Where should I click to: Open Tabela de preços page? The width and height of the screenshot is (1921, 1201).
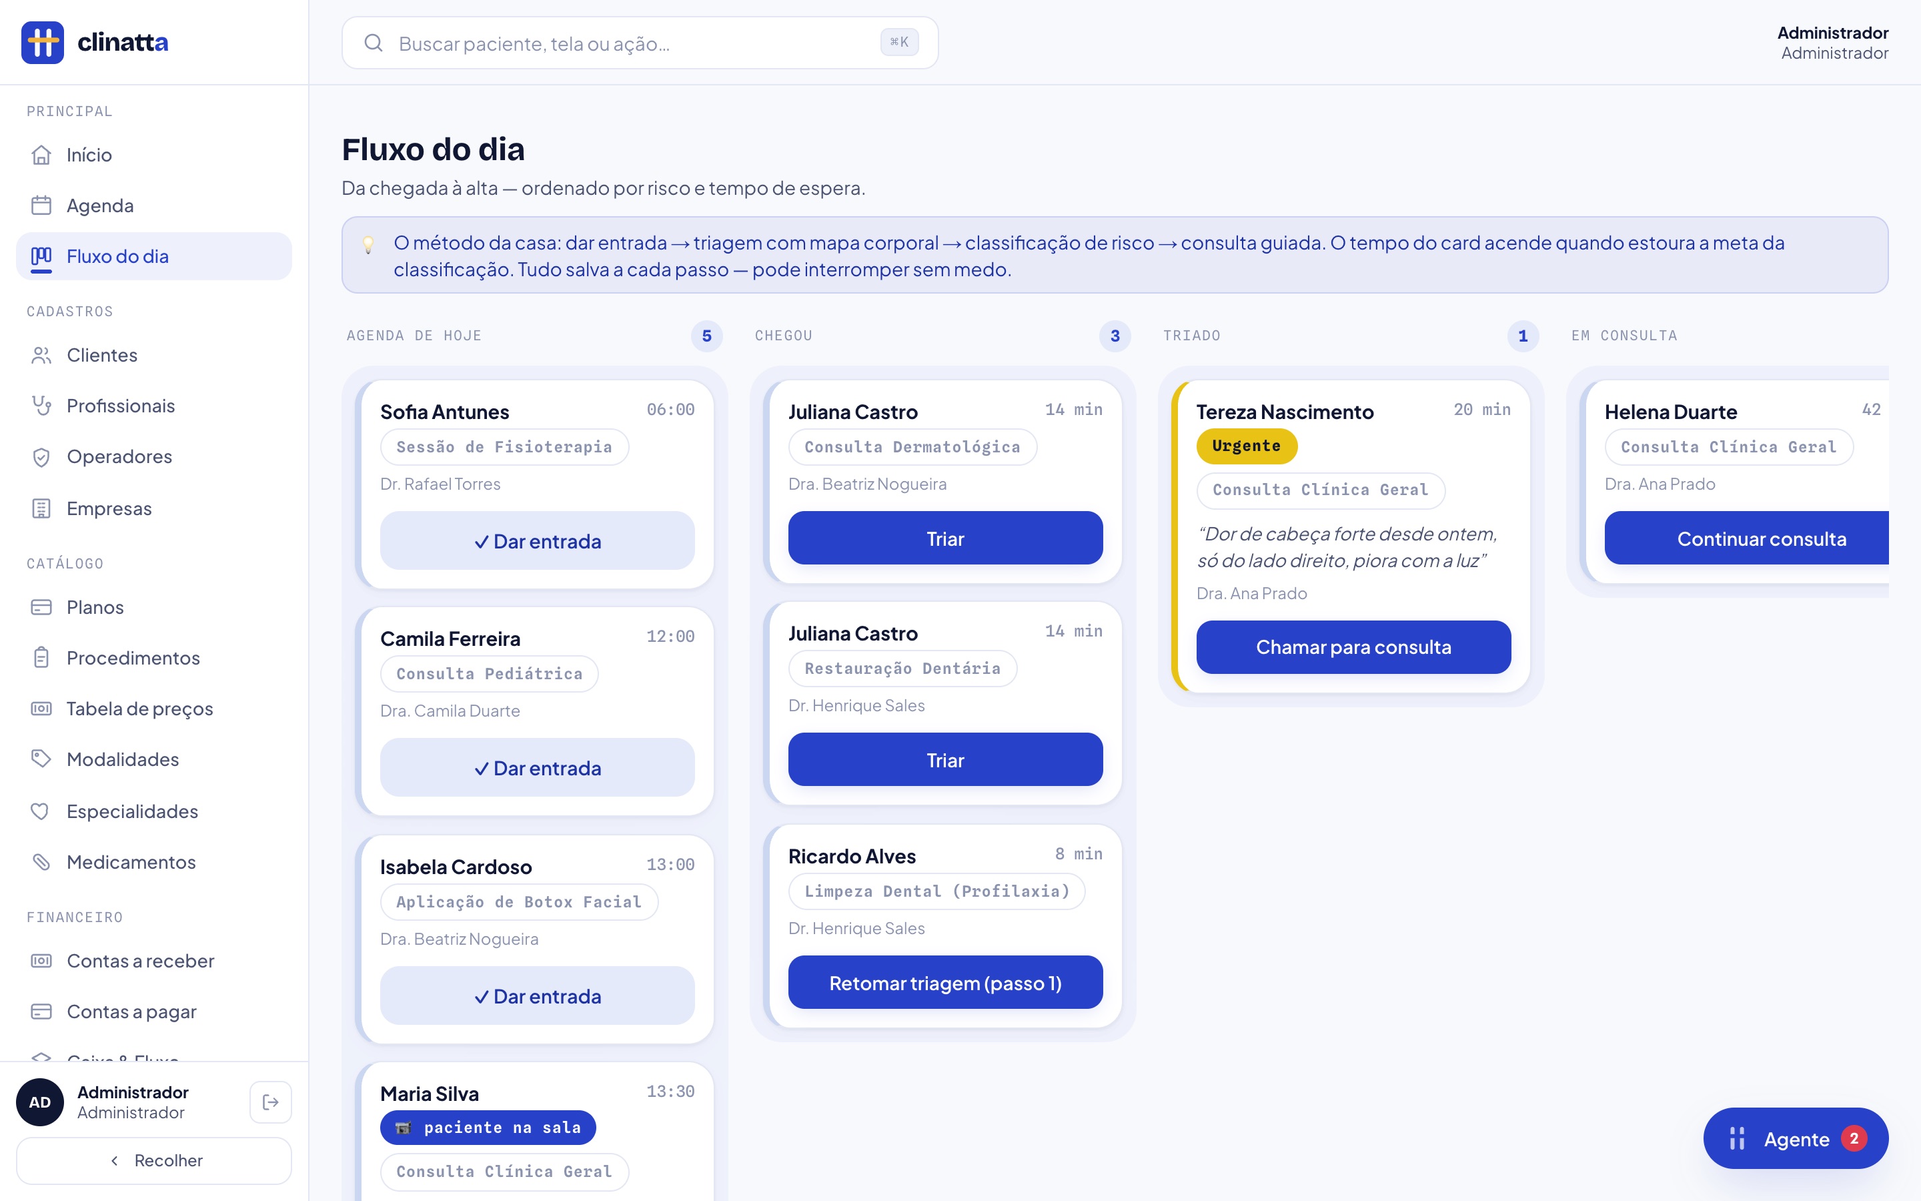pyautogui.click(x=154, y=709)
